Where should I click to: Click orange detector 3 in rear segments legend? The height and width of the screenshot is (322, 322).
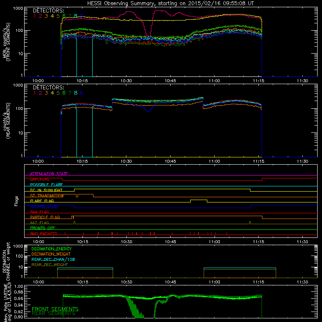tap(46, 93)
